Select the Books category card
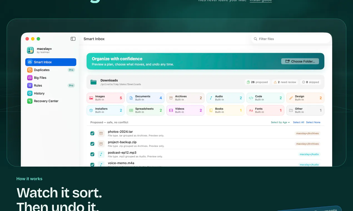 [x=225, y=110]
